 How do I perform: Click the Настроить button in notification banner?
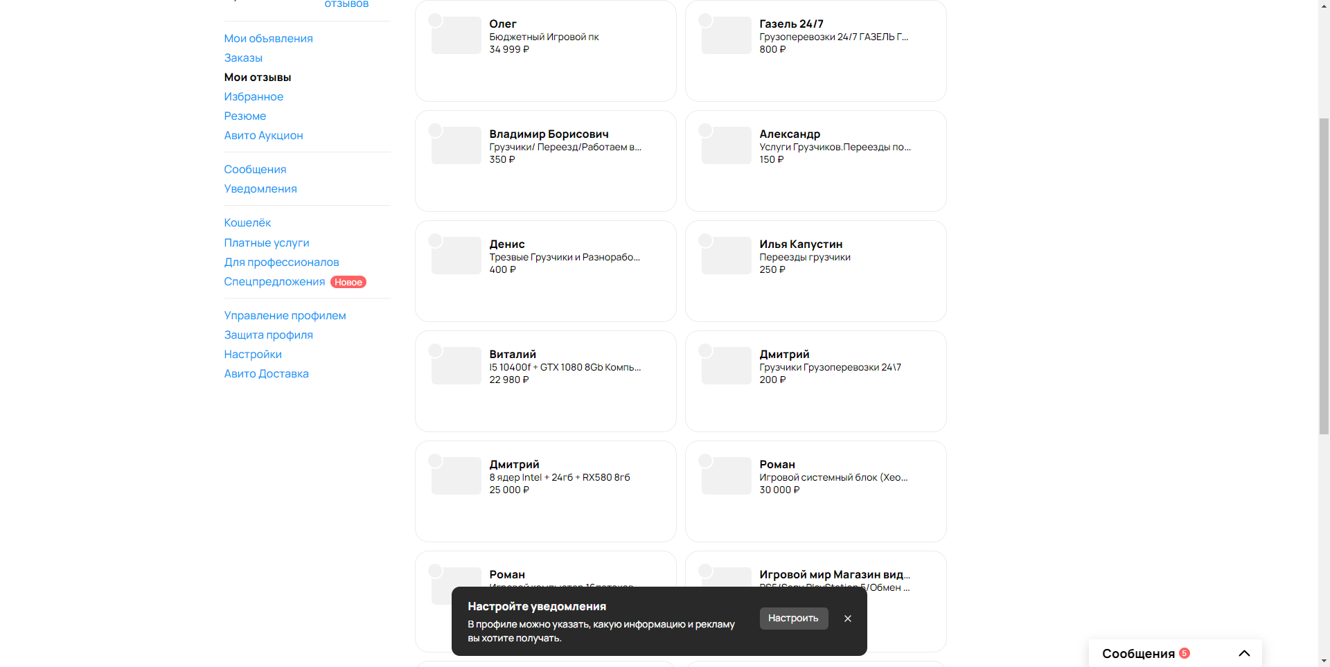(x=793, y=618)
